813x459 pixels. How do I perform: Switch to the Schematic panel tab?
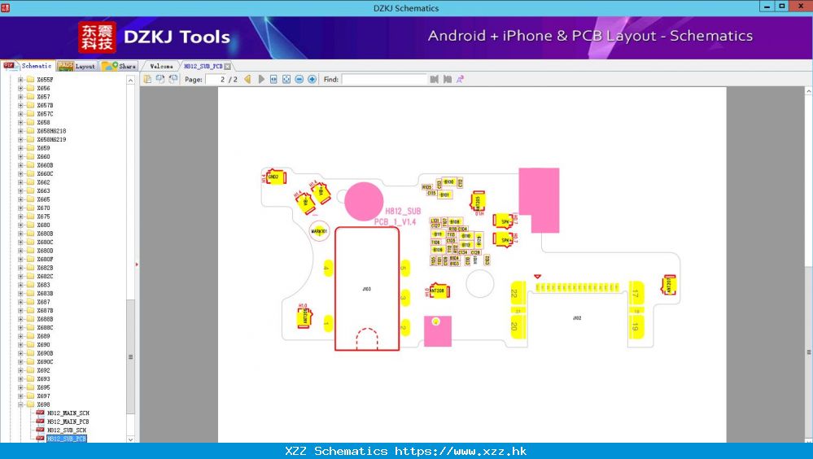[28, 66]
